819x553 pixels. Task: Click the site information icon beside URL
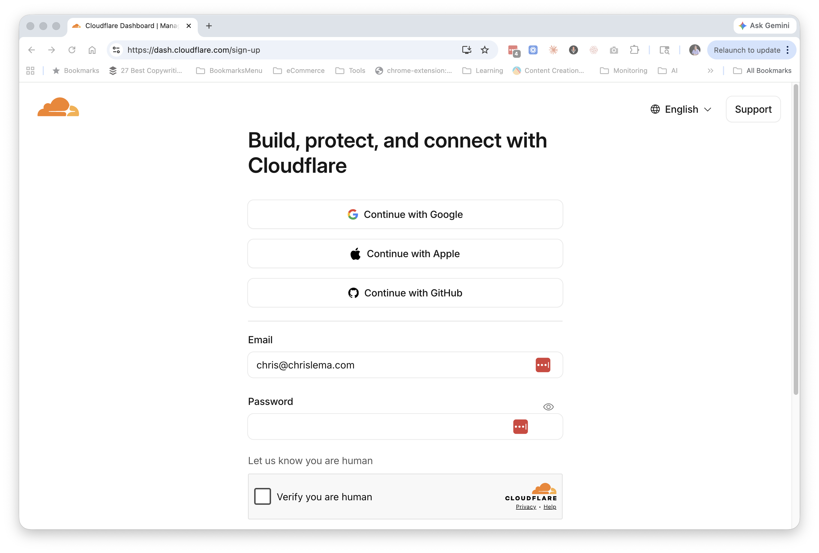pyautogui.click(x=116, y=50)
